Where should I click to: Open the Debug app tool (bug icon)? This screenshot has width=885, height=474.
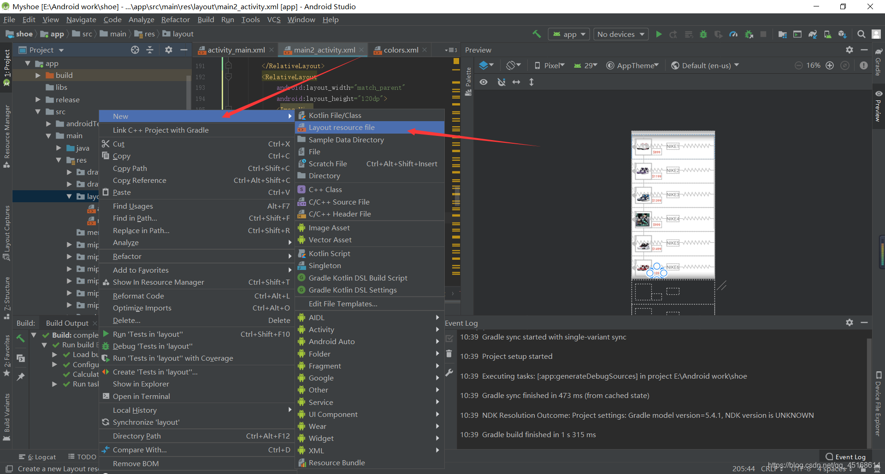click(x=703, y=34)
